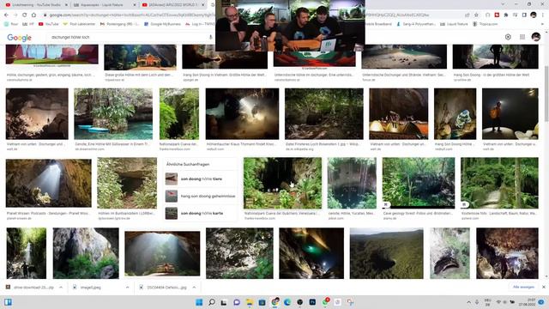Toggle the browser side panel icon
The width and height of the screenshot is (549, 309).
click(x=524, y=15)
